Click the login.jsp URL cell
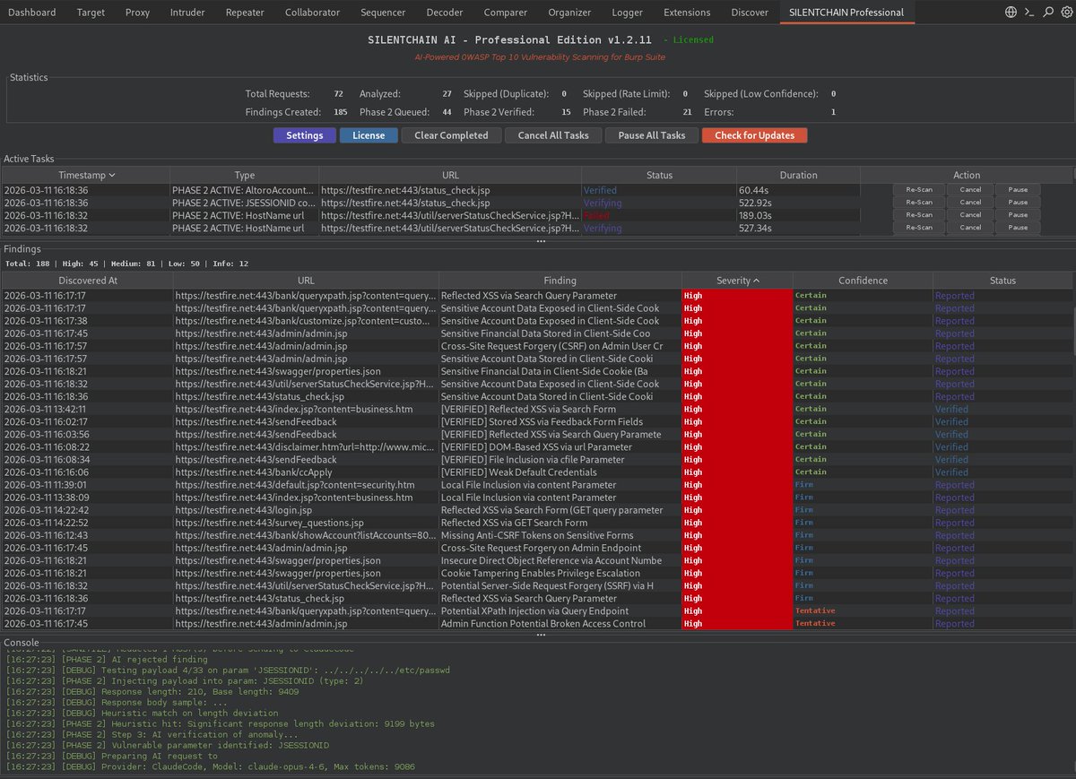The width and height of the screenshot is (1076, 779). [x=306, y=510]
